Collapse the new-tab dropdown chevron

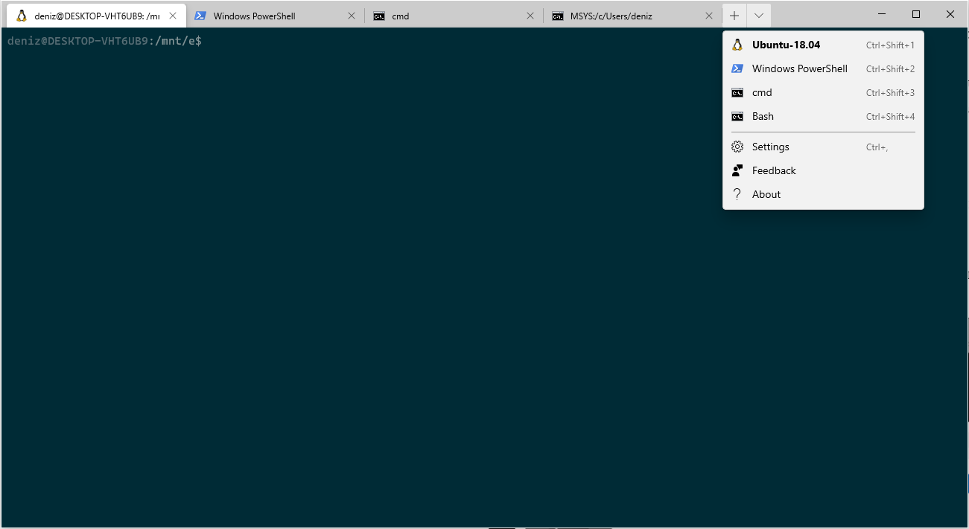759,16
